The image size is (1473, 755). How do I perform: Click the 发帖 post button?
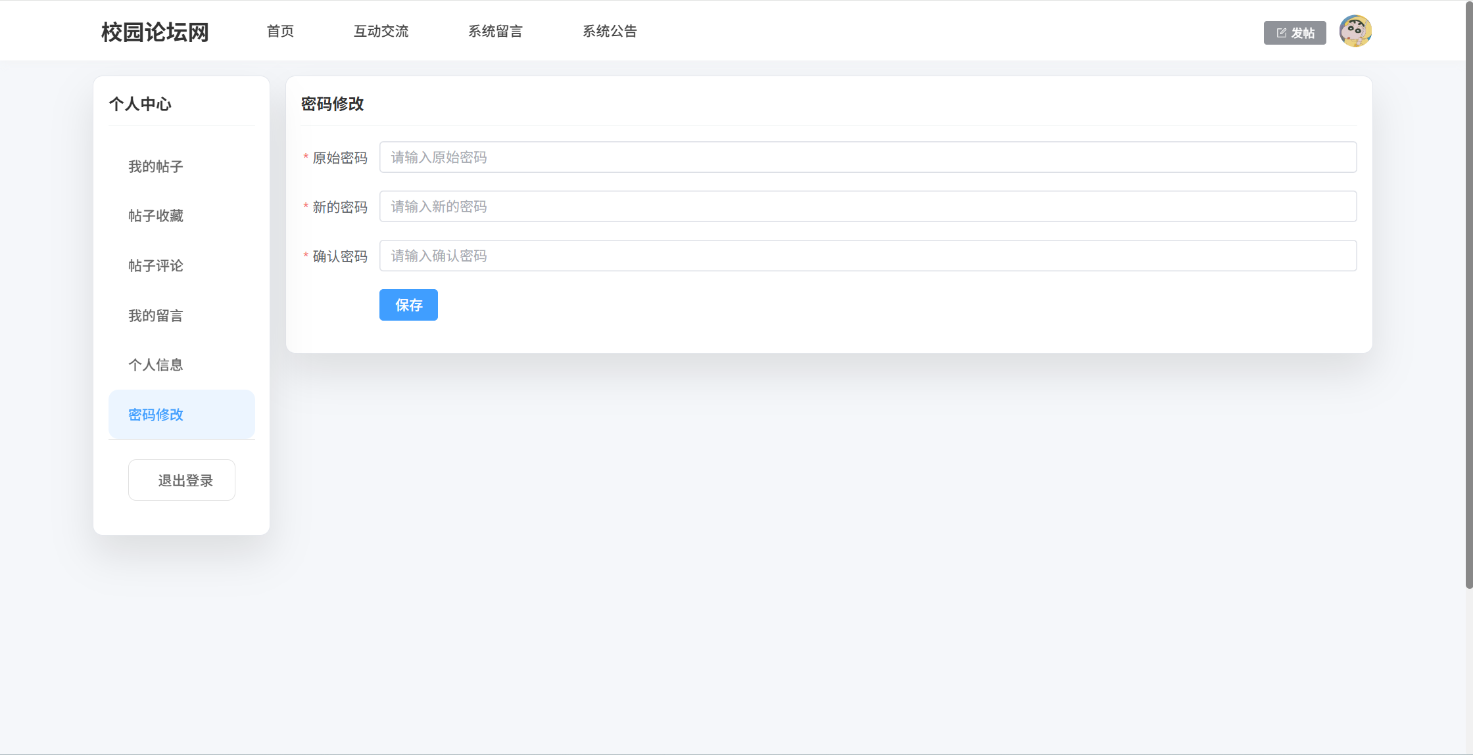(x=1294, y=33)
